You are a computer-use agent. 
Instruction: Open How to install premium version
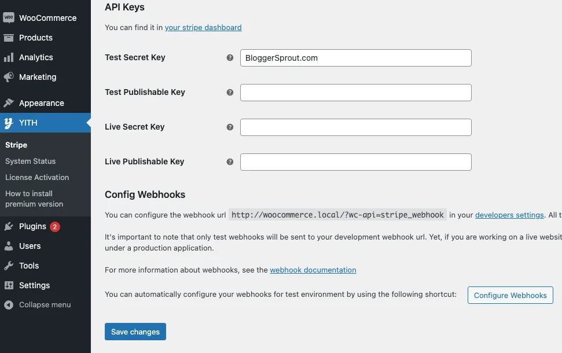click(34, 199)
